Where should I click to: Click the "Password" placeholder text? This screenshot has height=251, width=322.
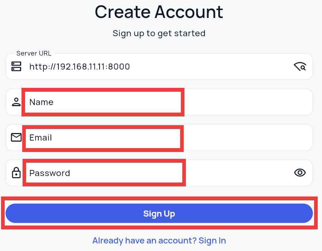(x=50, y=173)
